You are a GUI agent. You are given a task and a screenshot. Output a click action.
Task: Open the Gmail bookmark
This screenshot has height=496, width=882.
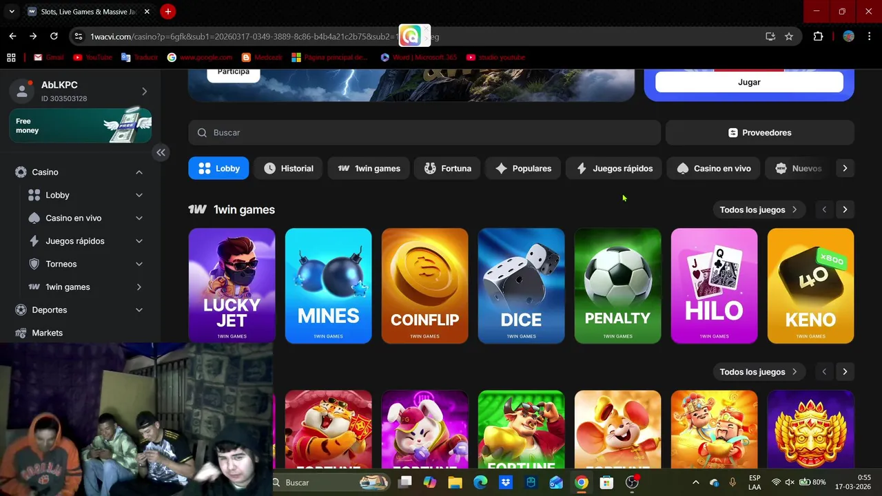pyautogui.click(x=49, y=57)
